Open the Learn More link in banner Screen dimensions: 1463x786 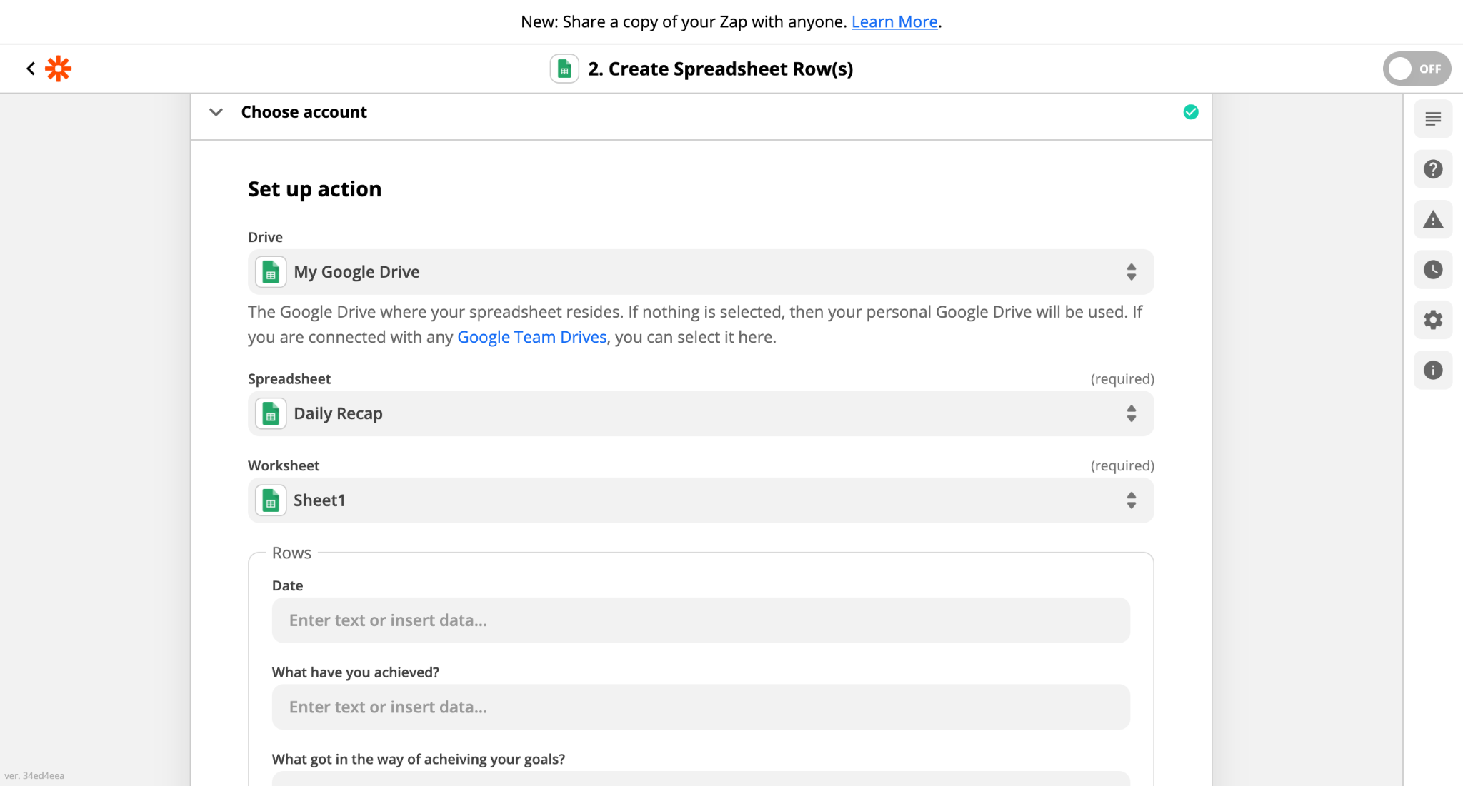(x=894, y=22)
